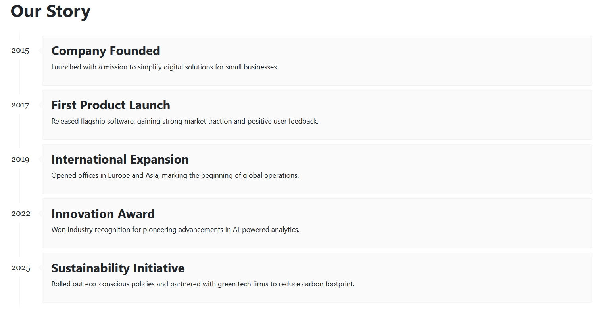This screenshot has height=314, width=605.
Task: Click the 2022 timeline year marker
Action: coord(21,213)
